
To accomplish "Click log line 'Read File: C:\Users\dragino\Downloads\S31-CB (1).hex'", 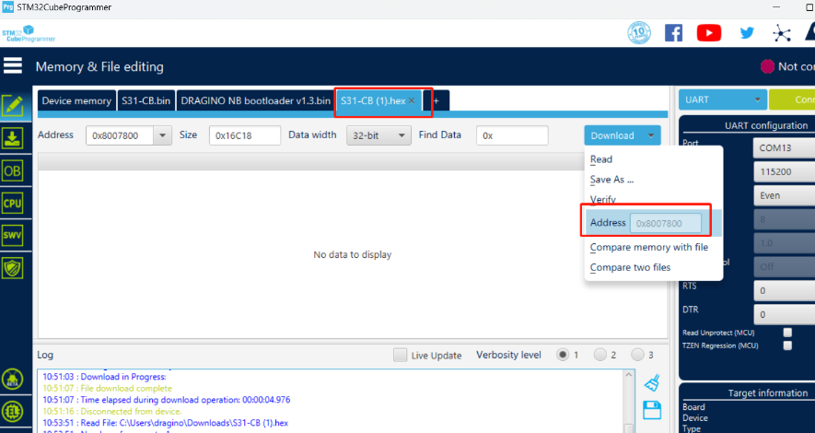I will [165, 423].
